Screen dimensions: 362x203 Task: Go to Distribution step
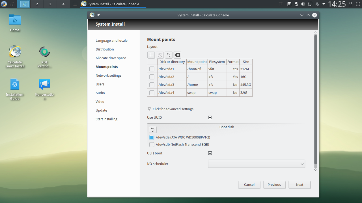click(x=105, y=49)
